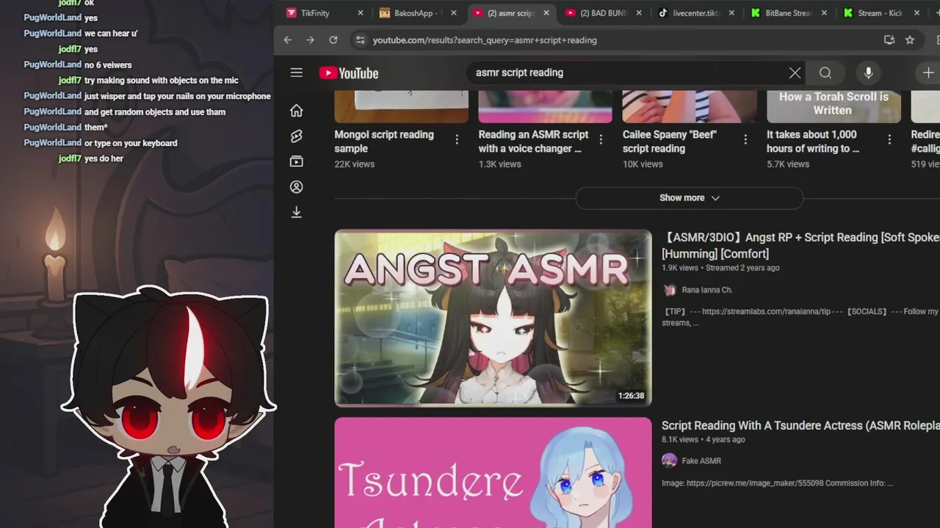Close the asmr script reading tab

point(546,12)
